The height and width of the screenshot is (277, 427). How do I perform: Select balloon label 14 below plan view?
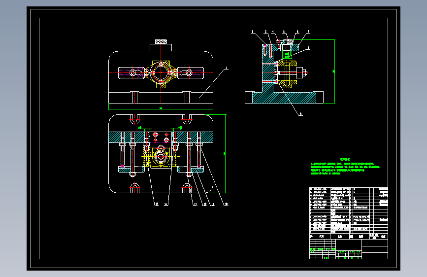tap(166, 204)
